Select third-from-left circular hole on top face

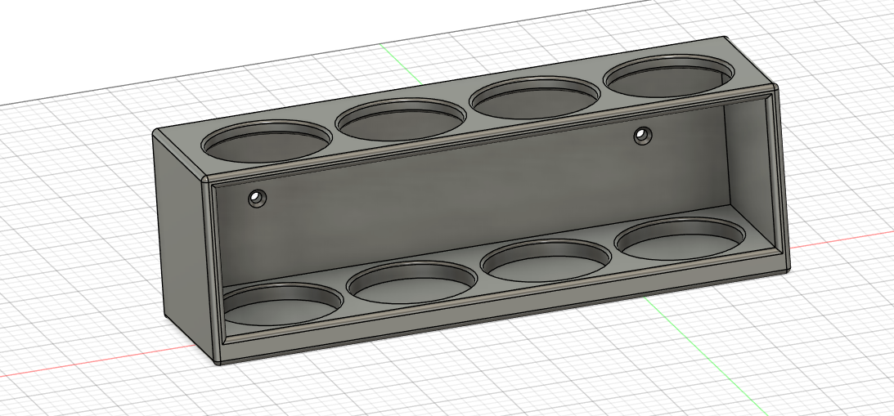(535, 97)
